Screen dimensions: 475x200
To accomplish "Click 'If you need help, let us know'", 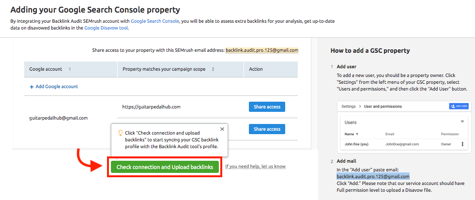I will 255,167.
